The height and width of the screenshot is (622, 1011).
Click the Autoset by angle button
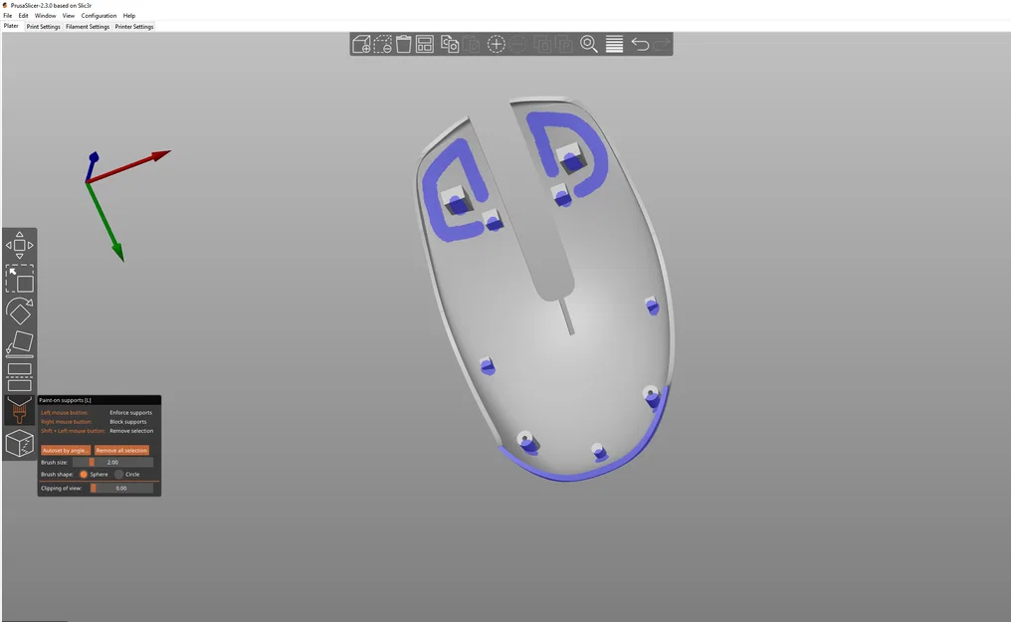click(x=64, y=450)
